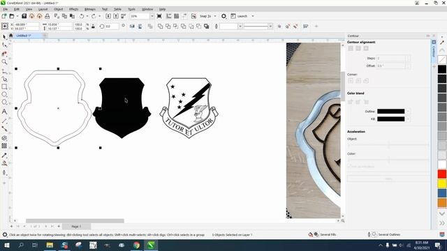Click the Save icon in the toolbar

click(24, 16)
